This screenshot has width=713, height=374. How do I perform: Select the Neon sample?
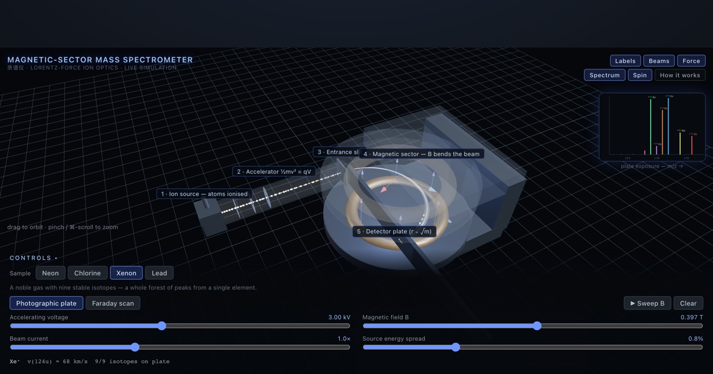[x=51, y=273]
